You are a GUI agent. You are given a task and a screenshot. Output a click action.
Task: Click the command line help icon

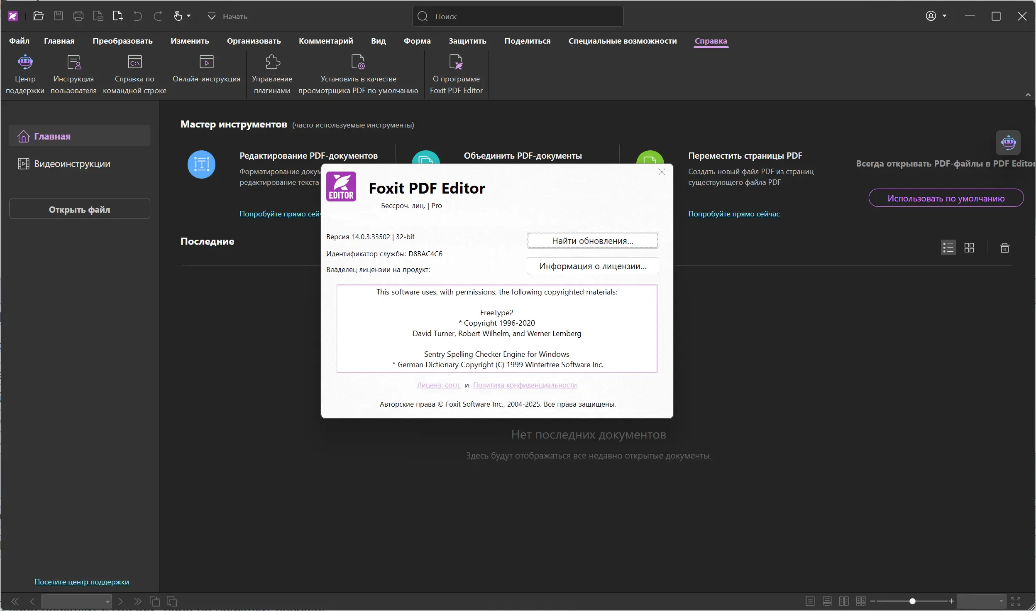[134, 62]
